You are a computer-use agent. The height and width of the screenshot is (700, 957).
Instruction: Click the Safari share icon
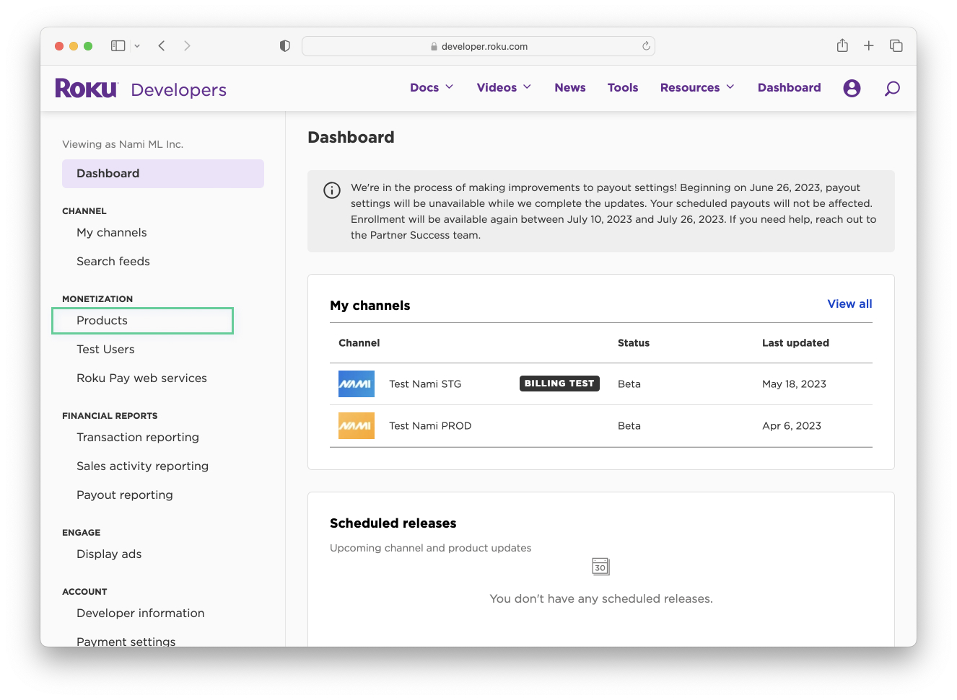click(842, 46)
